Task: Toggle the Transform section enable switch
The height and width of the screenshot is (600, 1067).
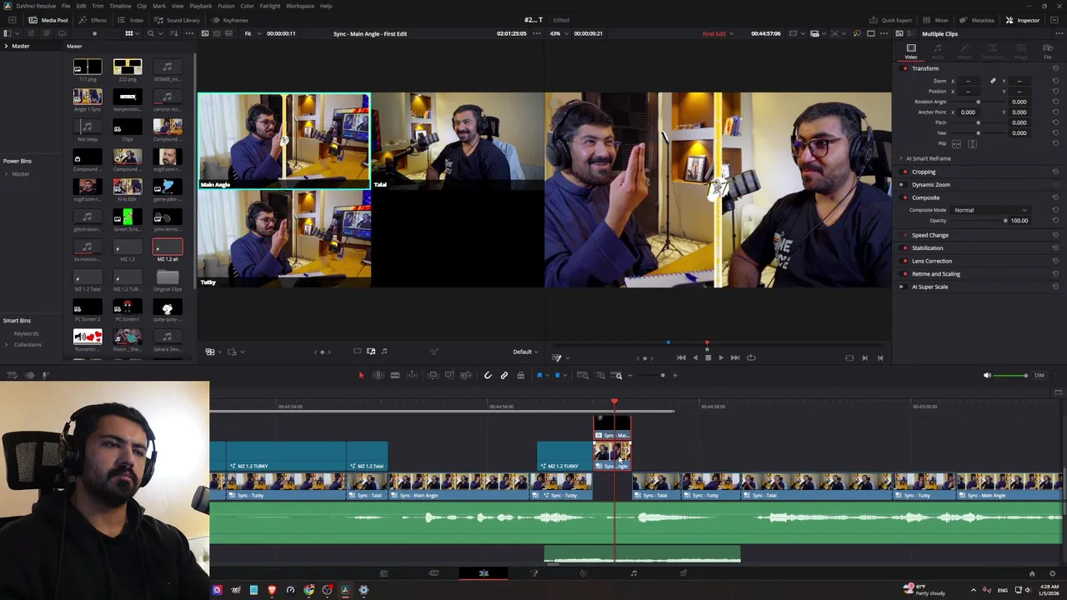Action: coord(905,68)
